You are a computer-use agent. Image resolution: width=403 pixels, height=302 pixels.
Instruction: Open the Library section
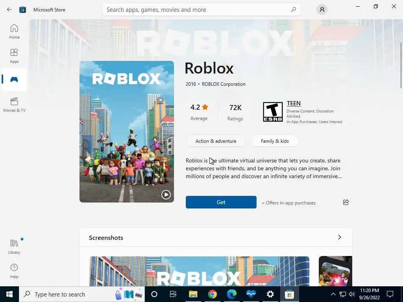click(x=14, y=247)
